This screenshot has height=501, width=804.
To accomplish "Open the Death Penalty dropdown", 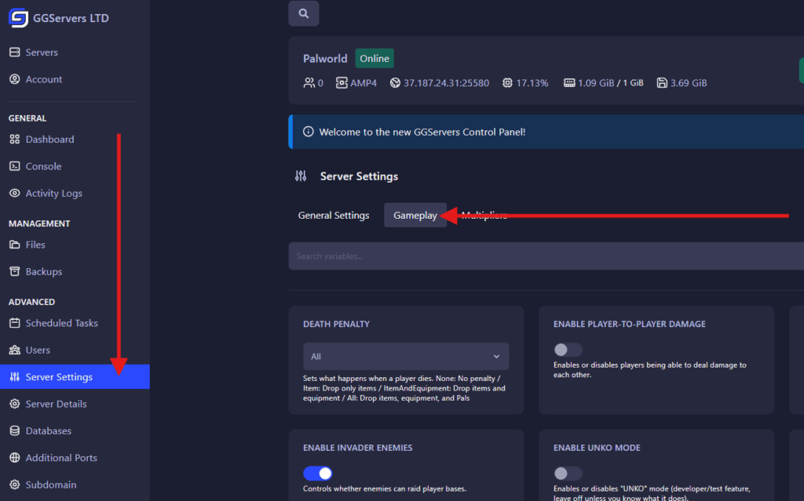I will pos(405,357).
